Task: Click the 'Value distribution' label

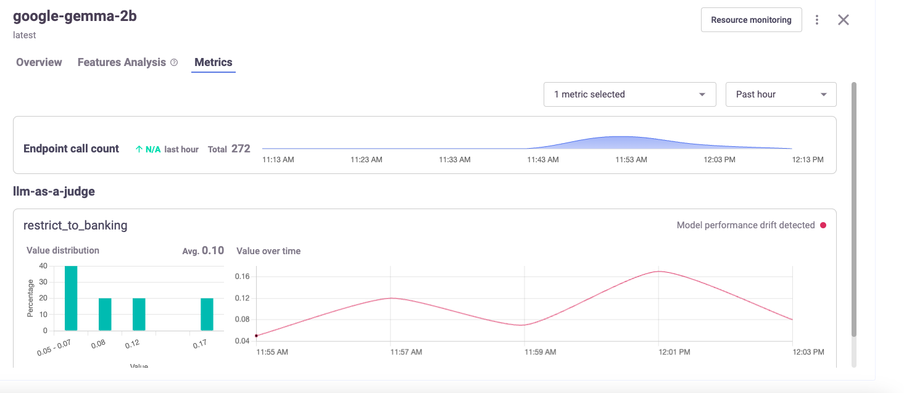Action: pos(63,250)
